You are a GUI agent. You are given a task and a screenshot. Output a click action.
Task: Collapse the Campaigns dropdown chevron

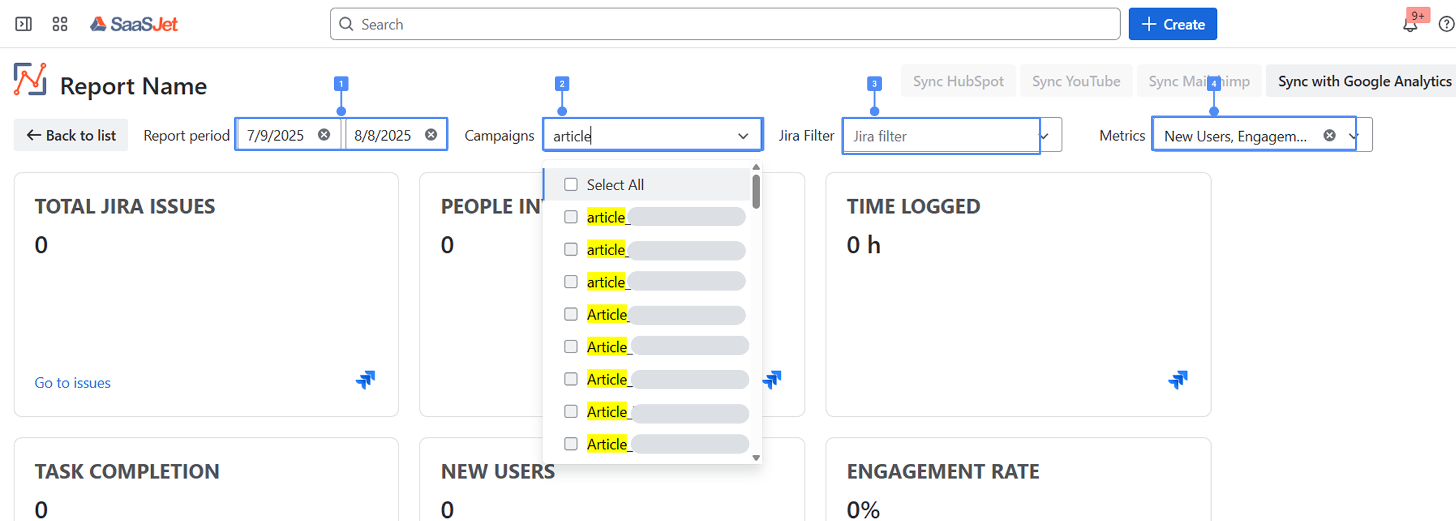click(743, 136)
